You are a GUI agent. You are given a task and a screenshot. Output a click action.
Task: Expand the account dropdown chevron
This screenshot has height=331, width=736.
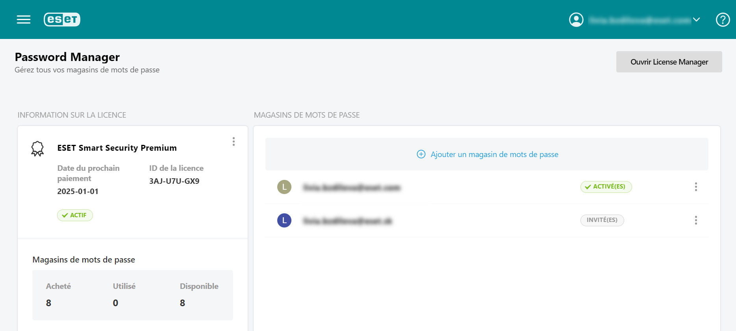[696, 19]
